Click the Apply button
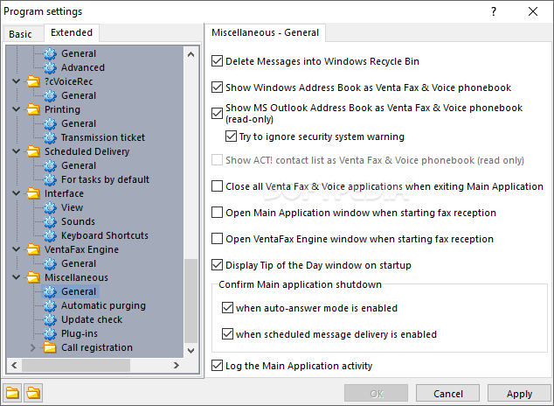This screenshot has height=406, width=554. pos(519,394)
